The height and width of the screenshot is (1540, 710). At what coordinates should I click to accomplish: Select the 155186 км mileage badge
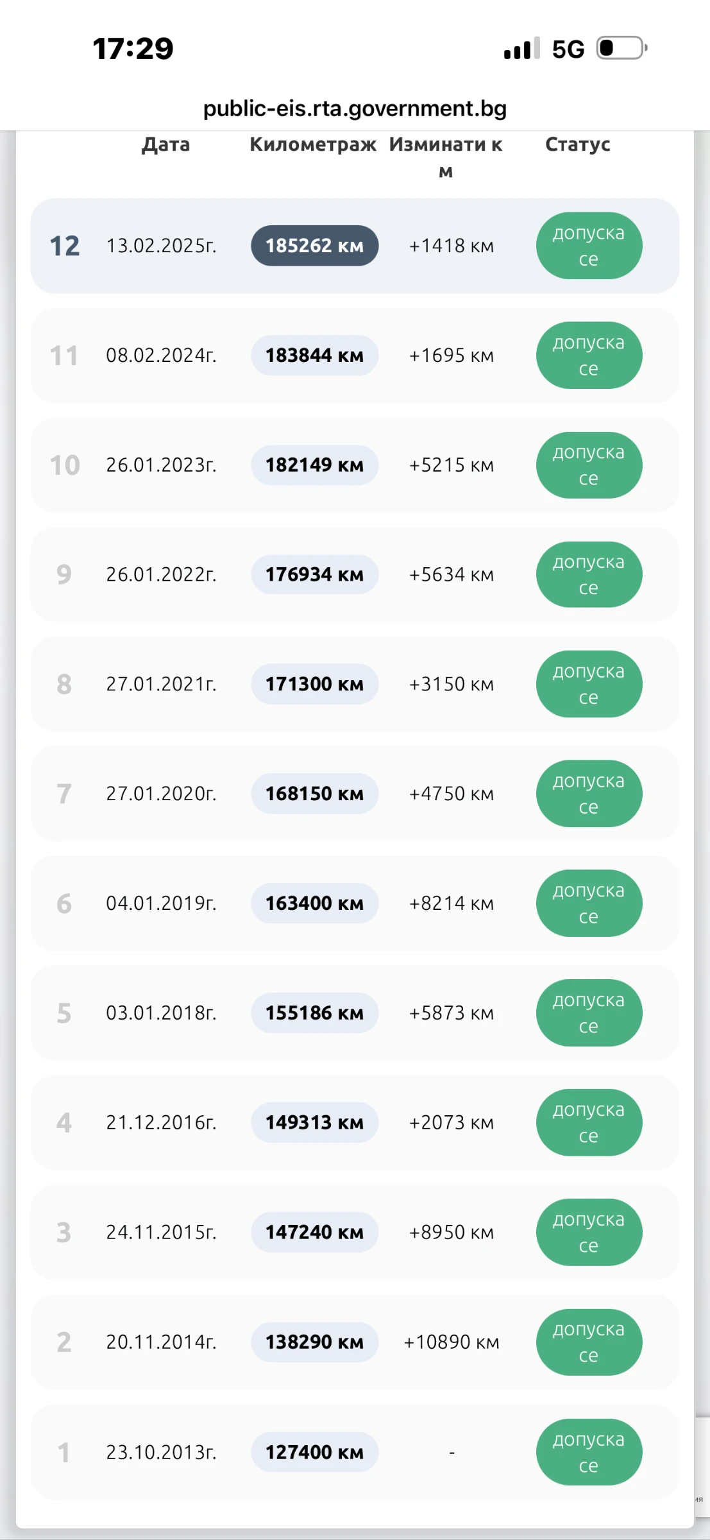coord(314,1013)
